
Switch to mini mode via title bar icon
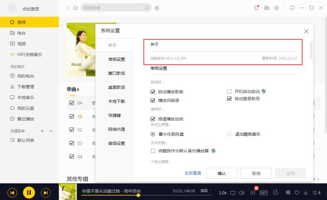click(x=292, y=8)
